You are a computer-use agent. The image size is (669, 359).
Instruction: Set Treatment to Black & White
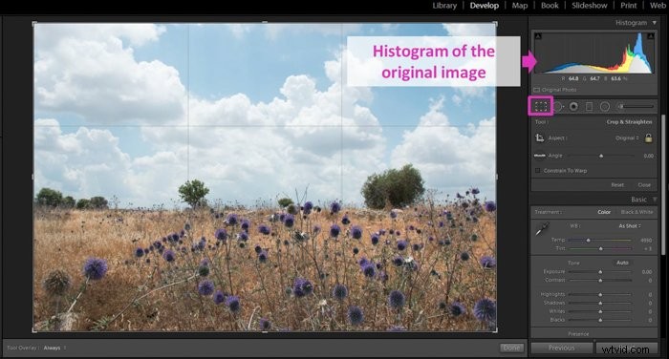(x=637, y=212)
